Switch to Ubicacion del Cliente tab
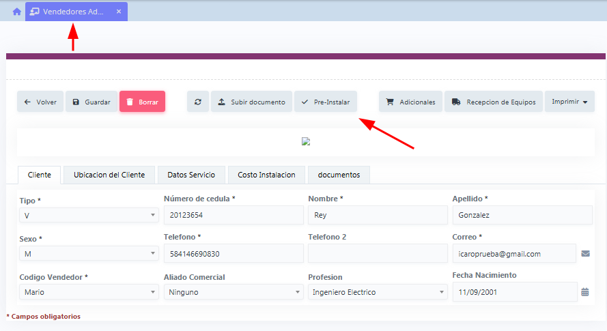607x331 pixels. [109, 175]
